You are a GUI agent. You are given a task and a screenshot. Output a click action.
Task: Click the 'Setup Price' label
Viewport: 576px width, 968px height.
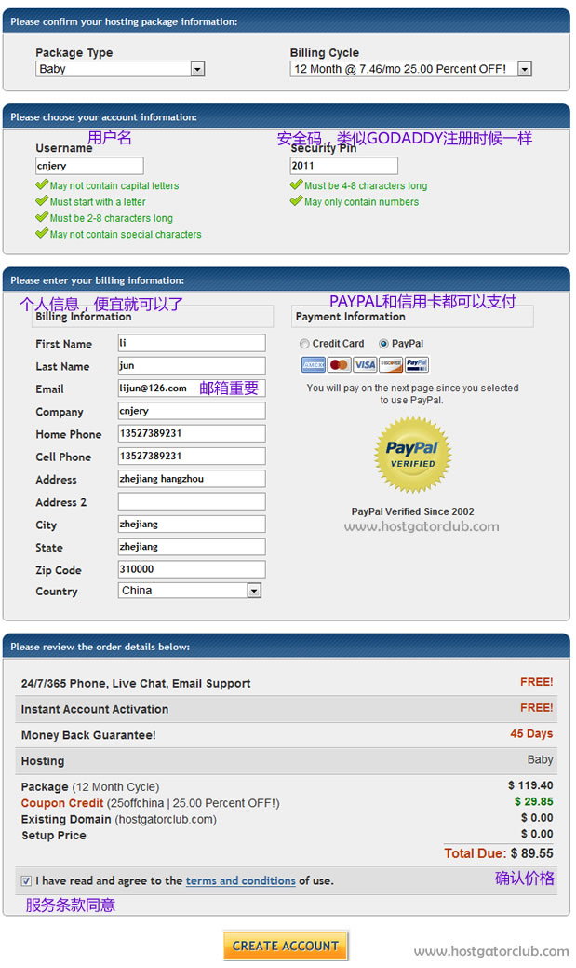[54, 836]
